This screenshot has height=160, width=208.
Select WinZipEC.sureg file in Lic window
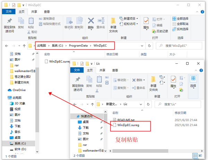126,125
